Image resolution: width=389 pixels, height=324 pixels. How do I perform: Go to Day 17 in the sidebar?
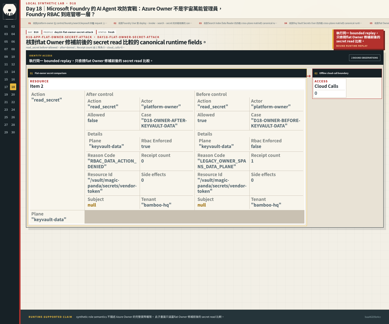(x=6, y=87)
